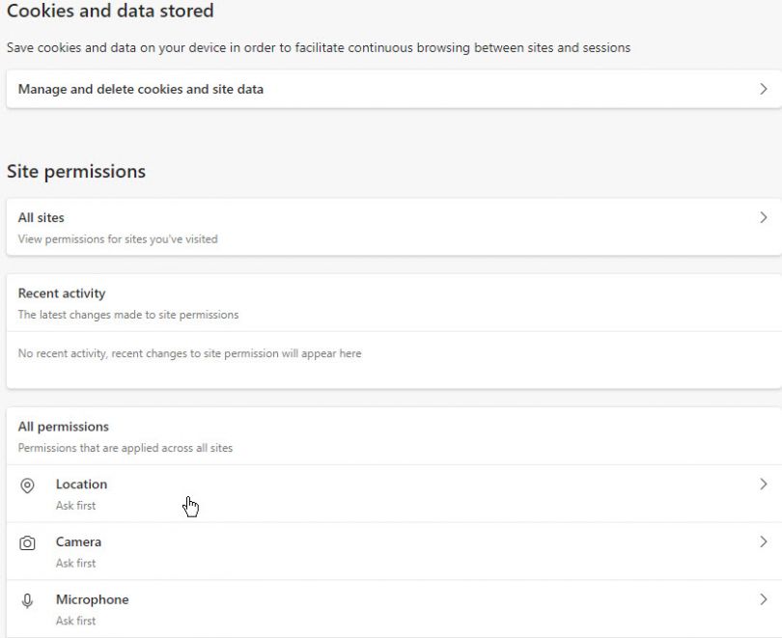
Task: Click the Microphone icon
Action: (x=27, y=600)
